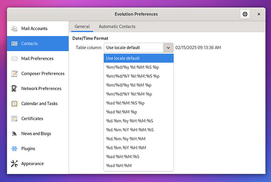
Task: Click the News and Blogs RSS icon
Action: pos(14,134)
